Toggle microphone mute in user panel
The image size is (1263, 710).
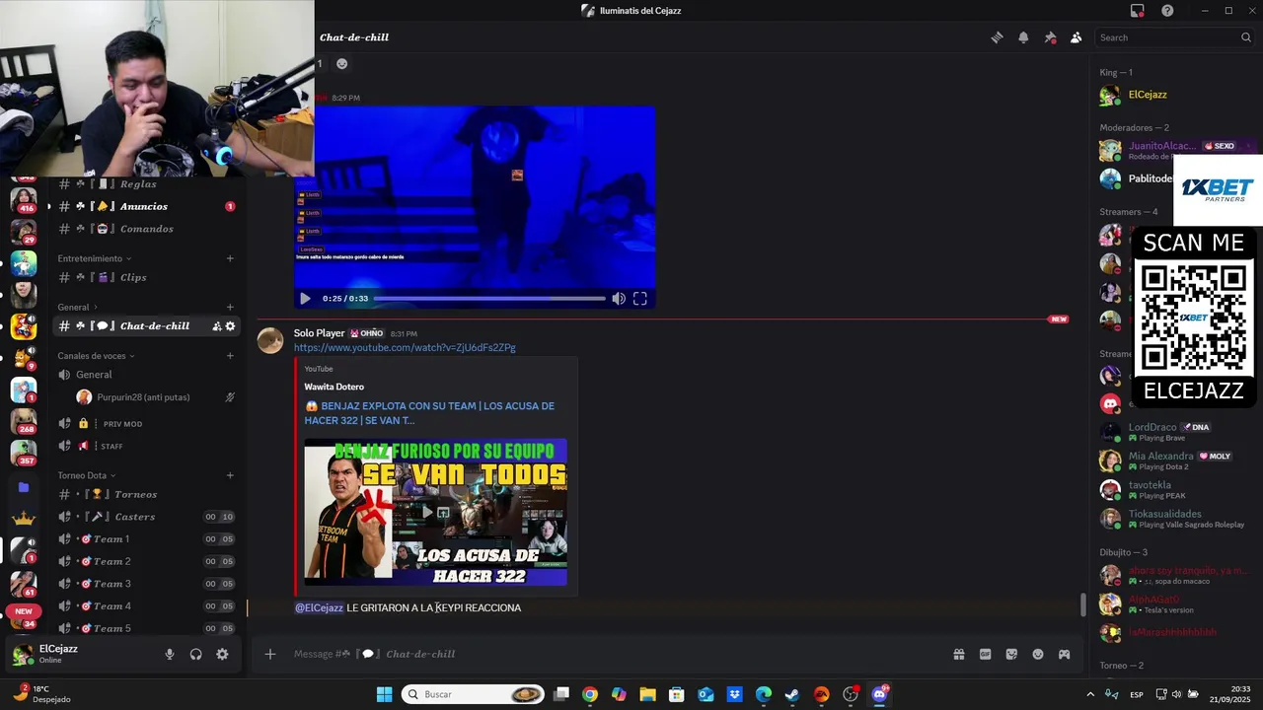(x=170, y=654)
